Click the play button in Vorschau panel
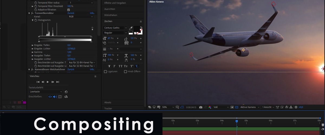Screen dimensions: 325x135 pyautogui.click(x=48, y=82)
